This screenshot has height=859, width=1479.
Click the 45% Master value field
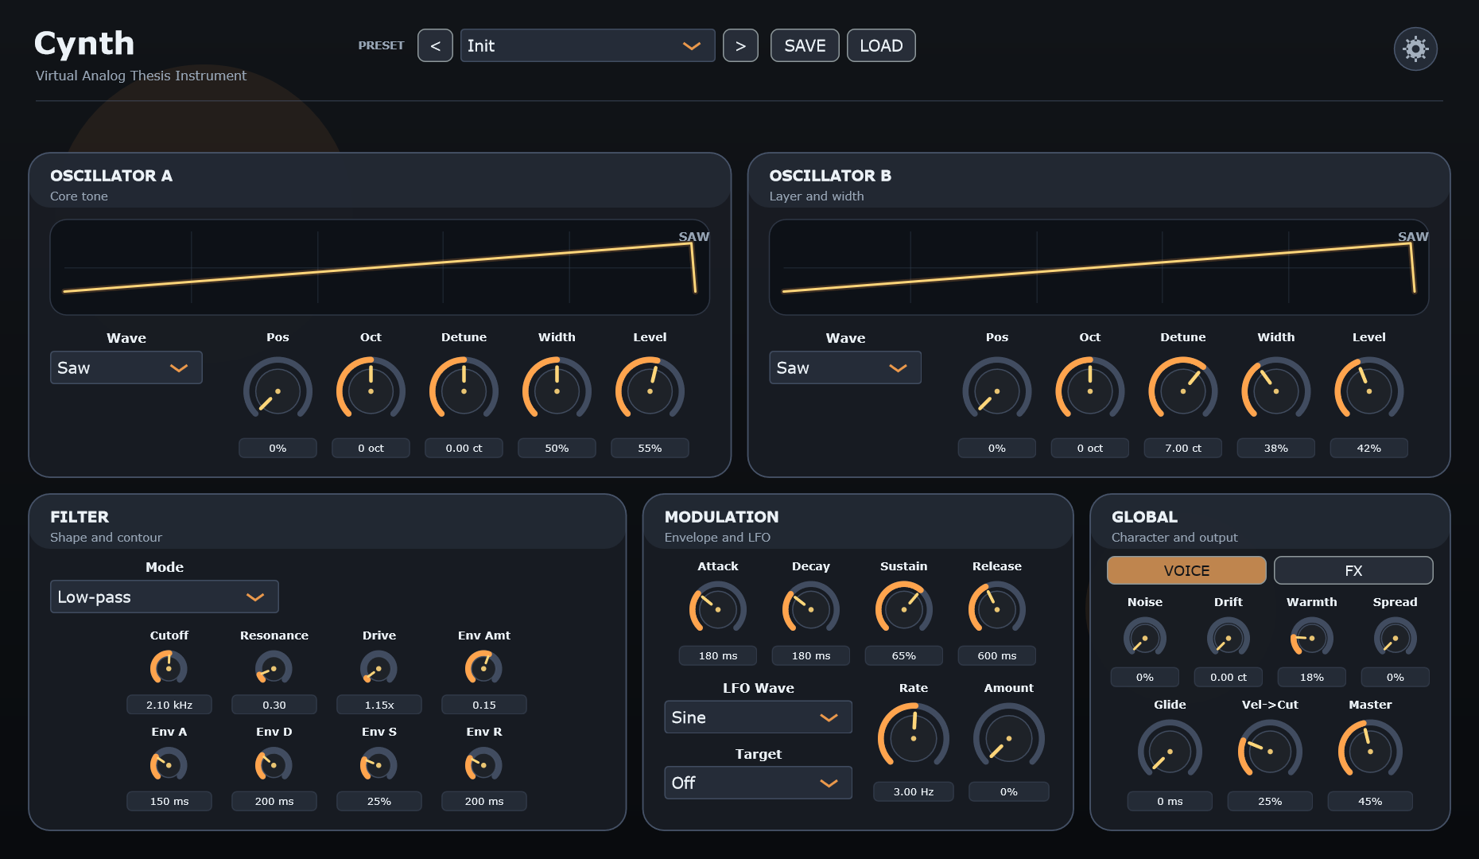(x=1370, y=801)
